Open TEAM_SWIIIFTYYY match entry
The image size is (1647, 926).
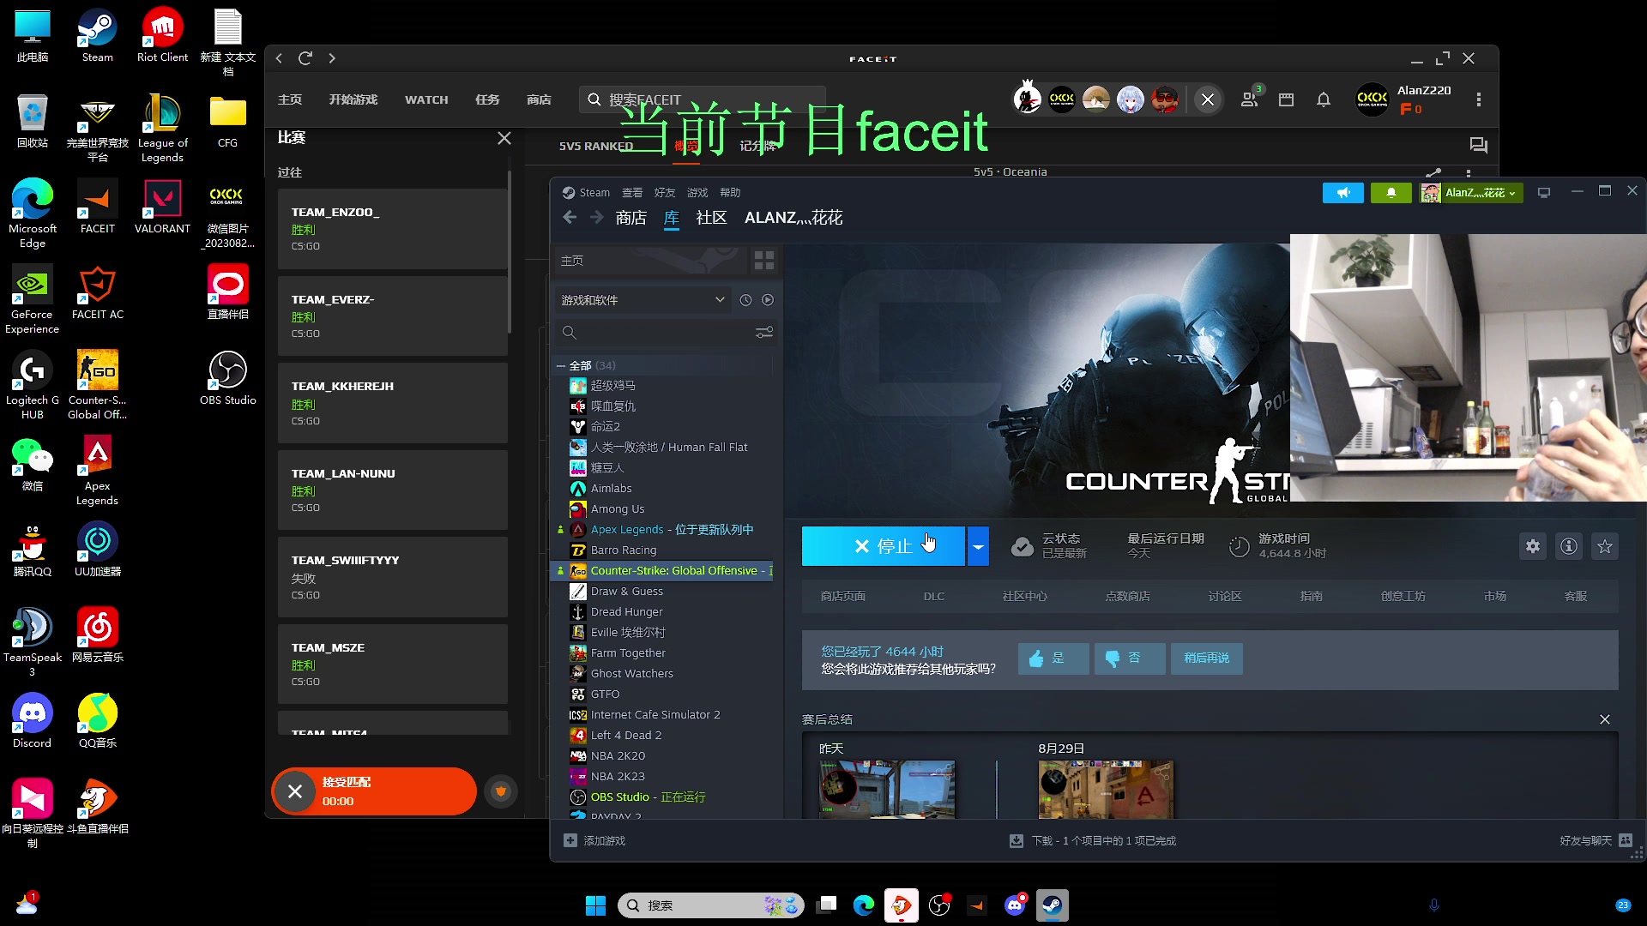click(393, 577)
